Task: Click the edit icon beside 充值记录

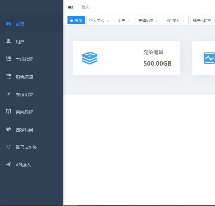Action: pyautogui.click(x=8, y=94)
